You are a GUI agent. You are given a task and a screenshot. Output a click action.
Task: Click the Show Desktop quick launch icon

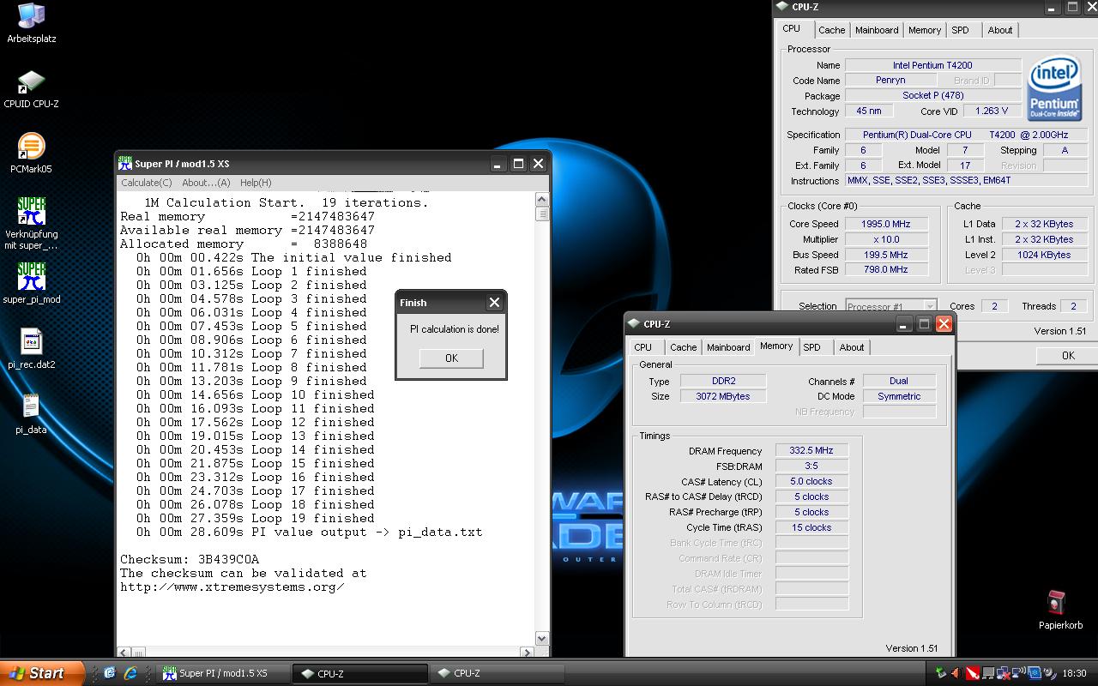click(x=110, y=673)
